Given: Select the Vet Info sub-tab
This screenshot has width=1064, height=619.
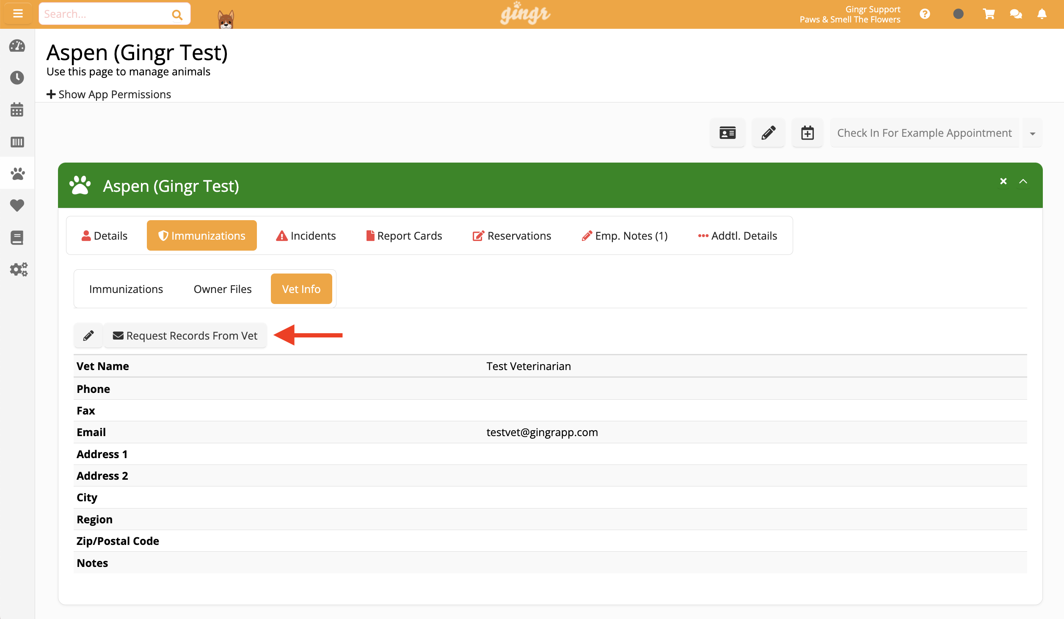Looking at the screenshot, I should (301, 289).
